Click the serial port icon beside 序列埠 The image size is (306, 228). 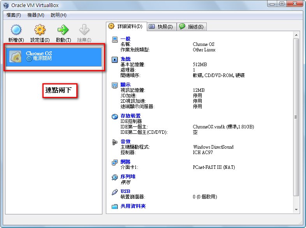(x=115, y=177)
